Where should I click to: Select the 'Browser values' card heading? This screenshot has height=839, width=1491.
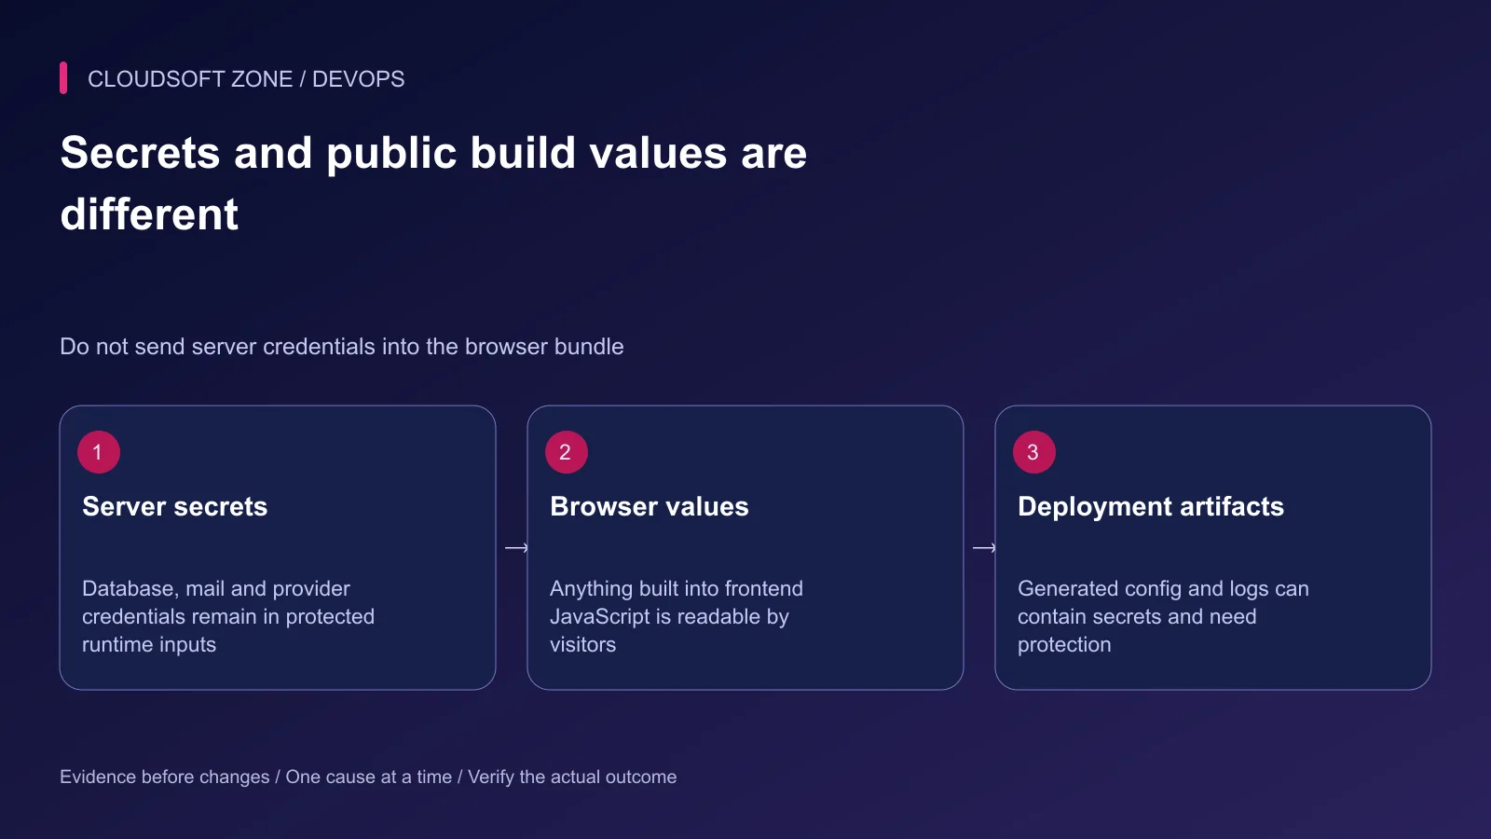[x=650, y=506]
